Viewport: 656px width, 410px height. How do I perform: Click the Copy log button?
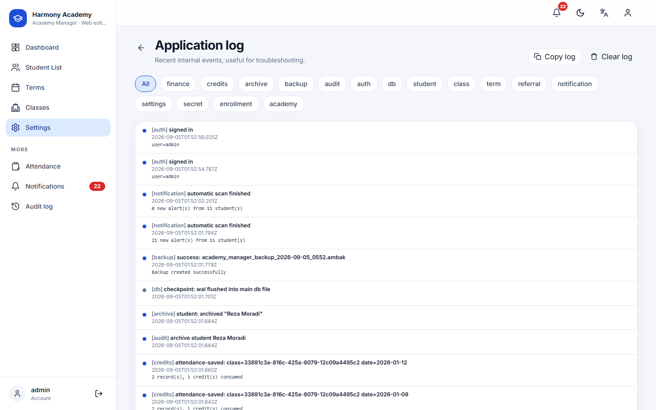click(x=554, y=56)
